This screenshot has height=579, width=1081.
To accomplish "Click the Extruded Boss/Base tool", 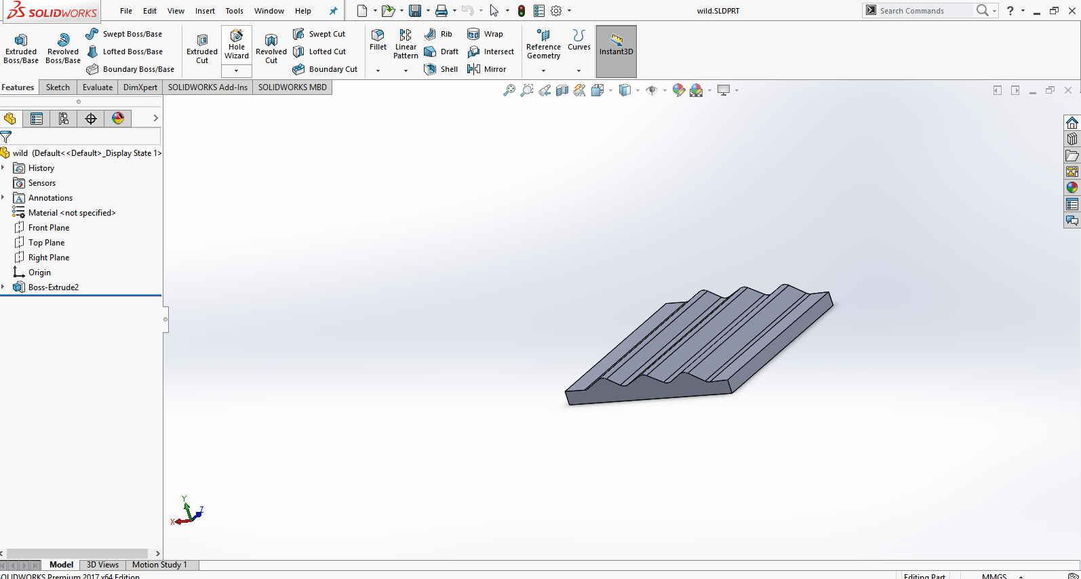I will pyautogui.click(x=21, y=48).
